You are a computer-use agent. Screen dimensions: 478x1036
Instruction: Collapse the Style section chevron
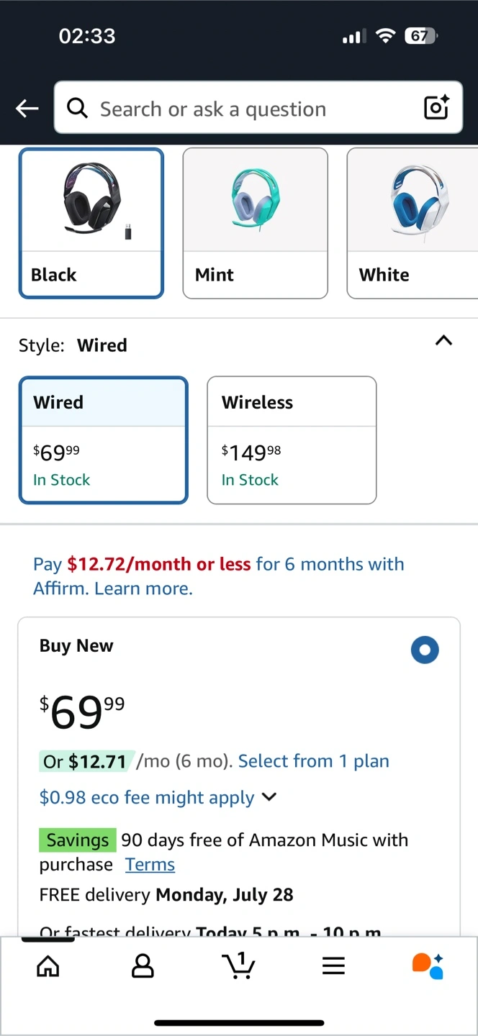(444, 341)
